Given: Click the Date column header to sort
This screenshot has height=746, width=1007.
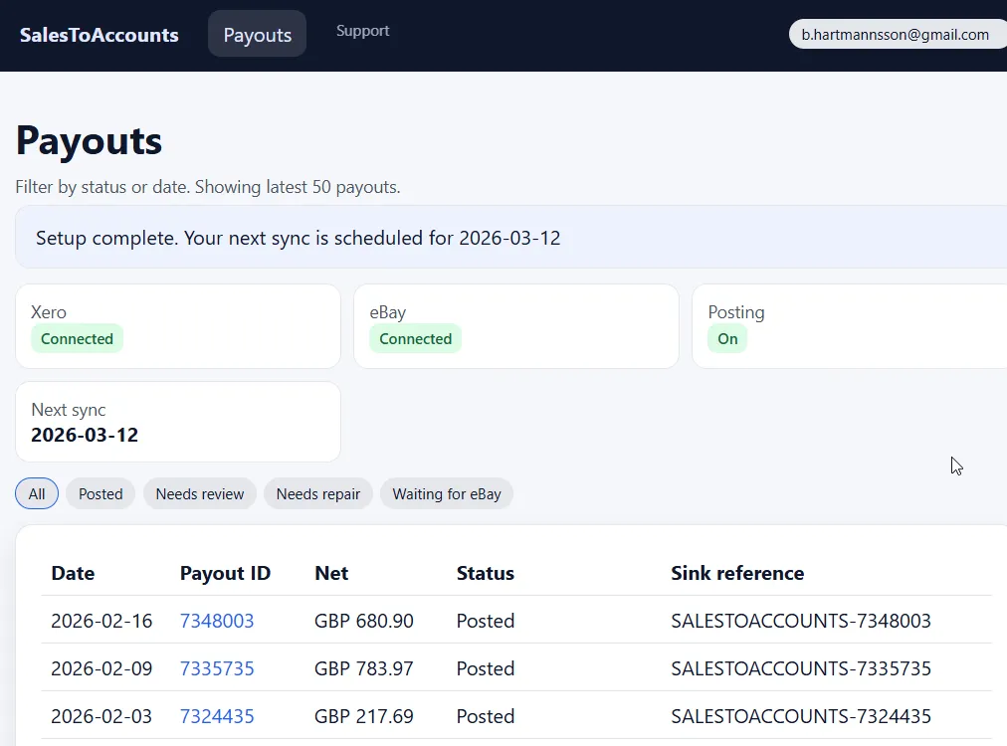Looking at the screenshot, I should pyautogui.click(x=73, y=573).
